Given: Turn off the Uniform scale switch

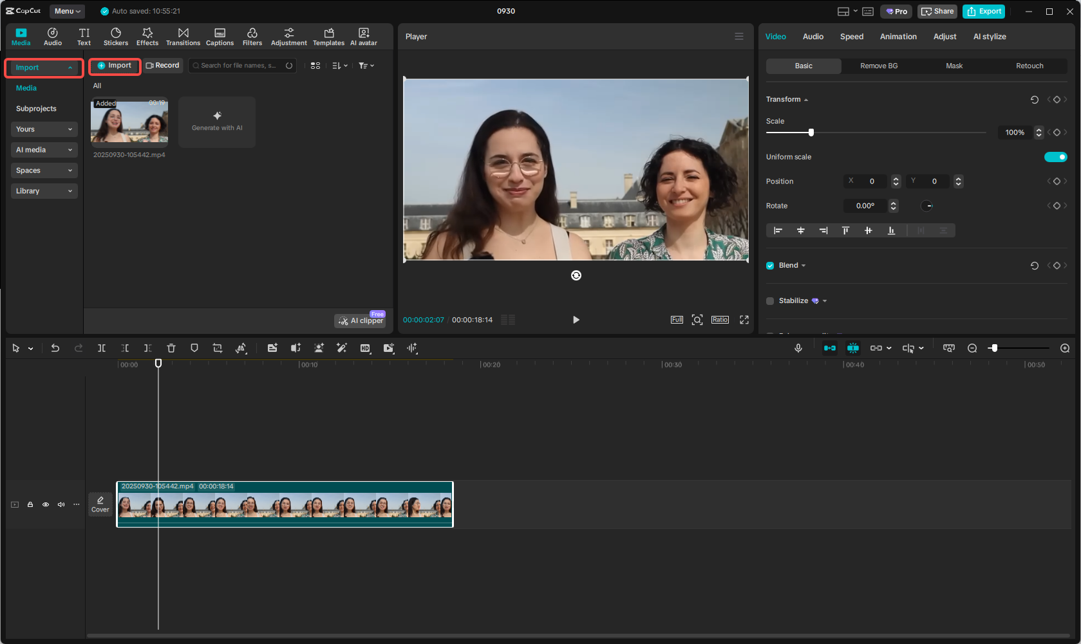Looking at the screenshot, I should 1055,157.
